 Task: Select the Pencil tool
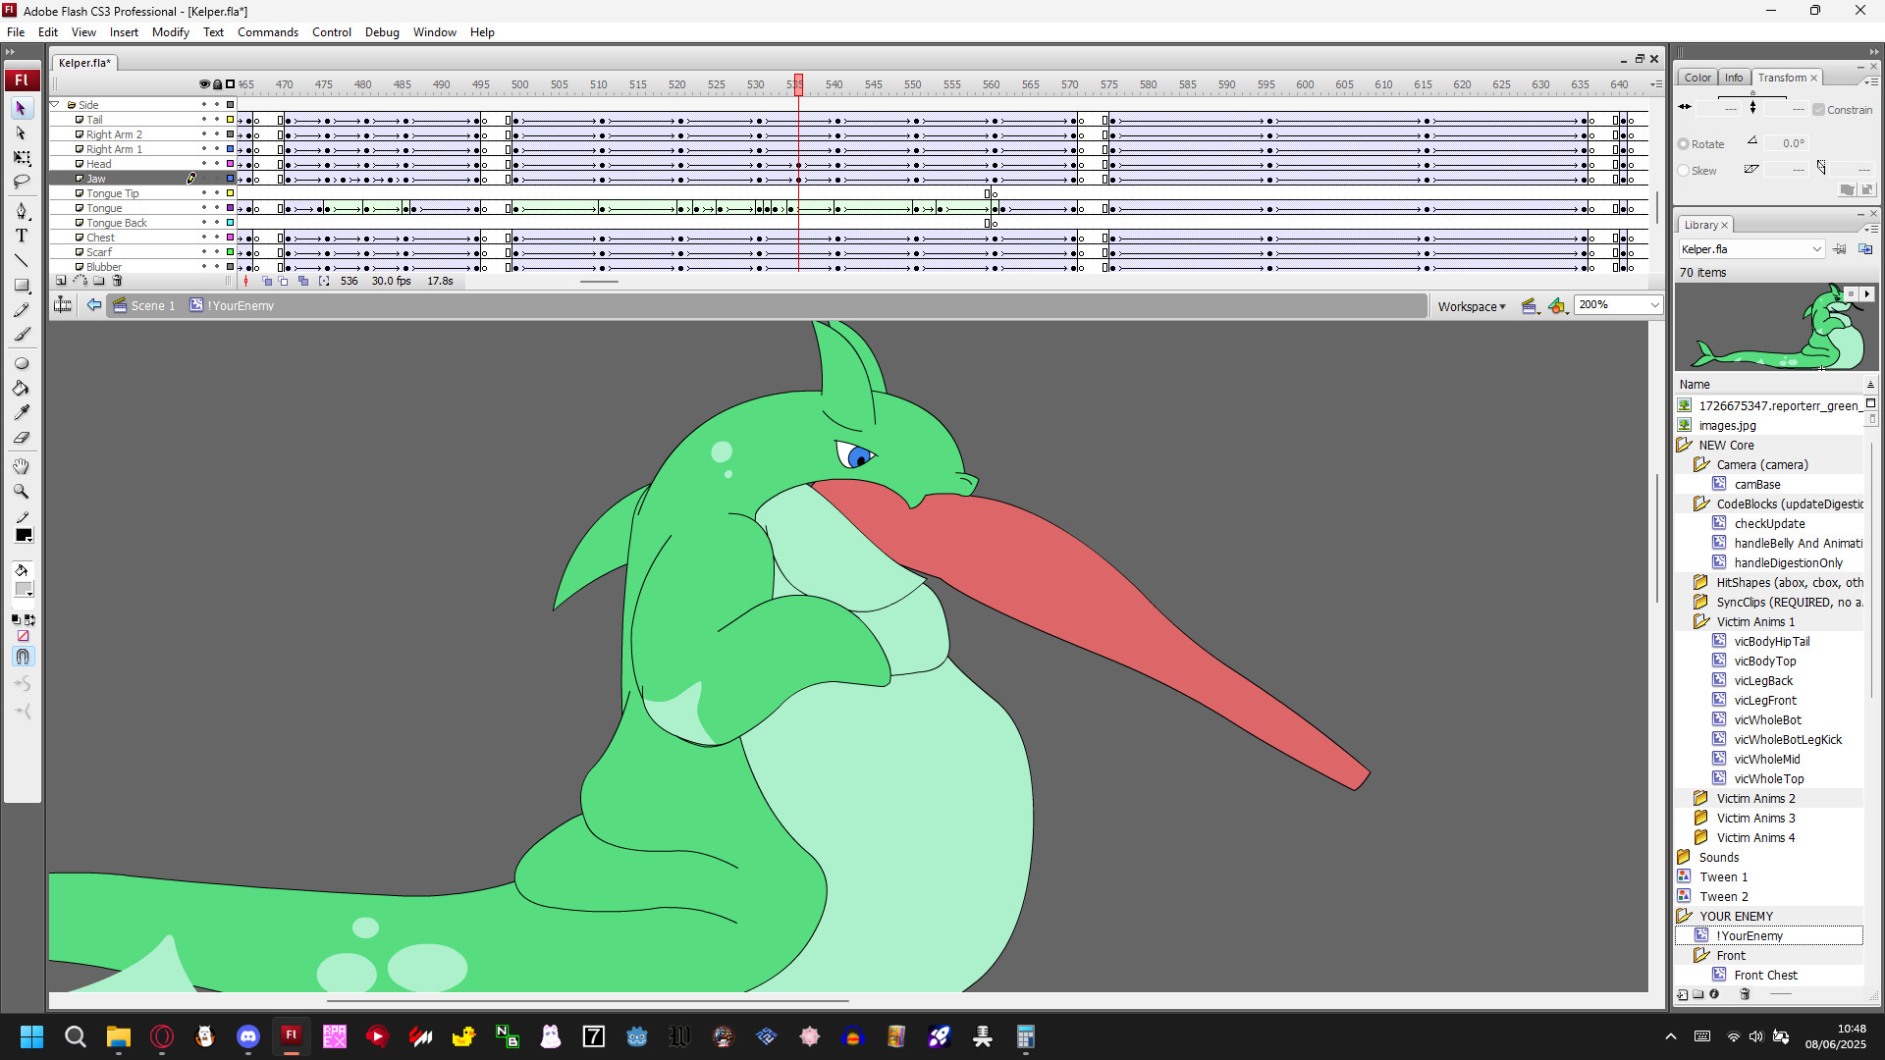click(x=21, y=310)
